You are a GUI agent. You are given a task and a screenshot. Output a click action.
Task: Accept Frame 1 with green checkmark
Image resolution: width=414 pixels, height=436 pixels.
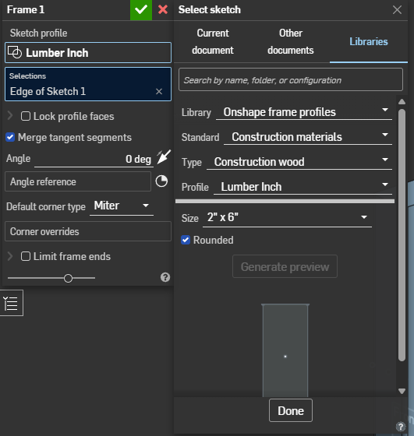(x=141, y=9)
